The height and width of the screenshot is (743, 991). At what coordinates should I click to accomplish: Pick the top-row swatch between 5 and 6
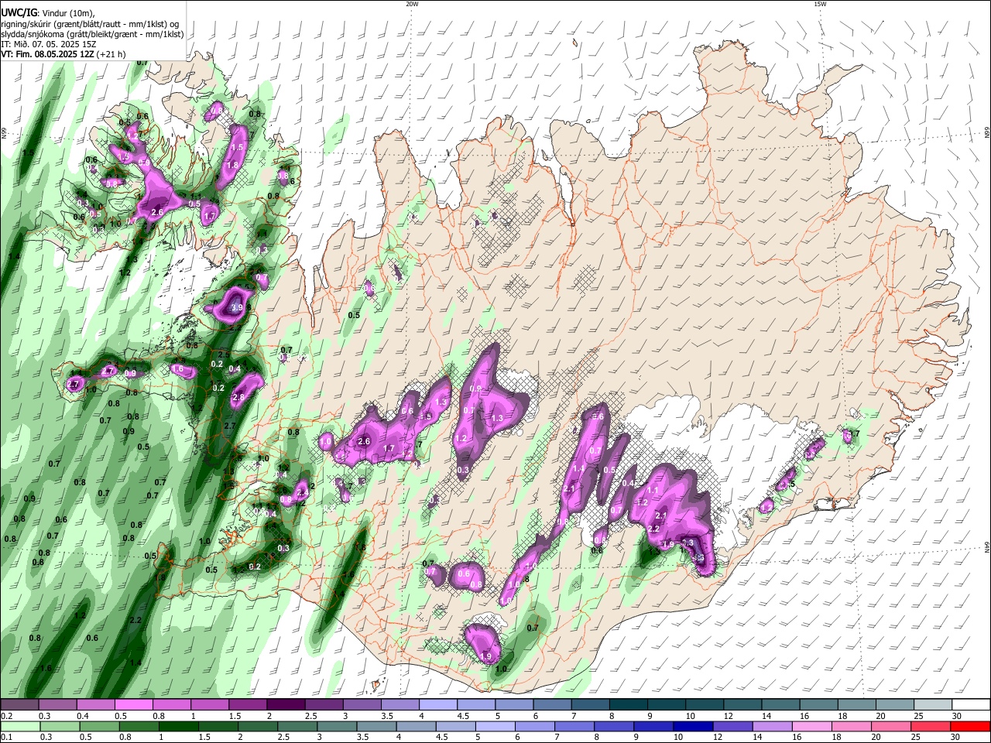click(x=513, y=705)
